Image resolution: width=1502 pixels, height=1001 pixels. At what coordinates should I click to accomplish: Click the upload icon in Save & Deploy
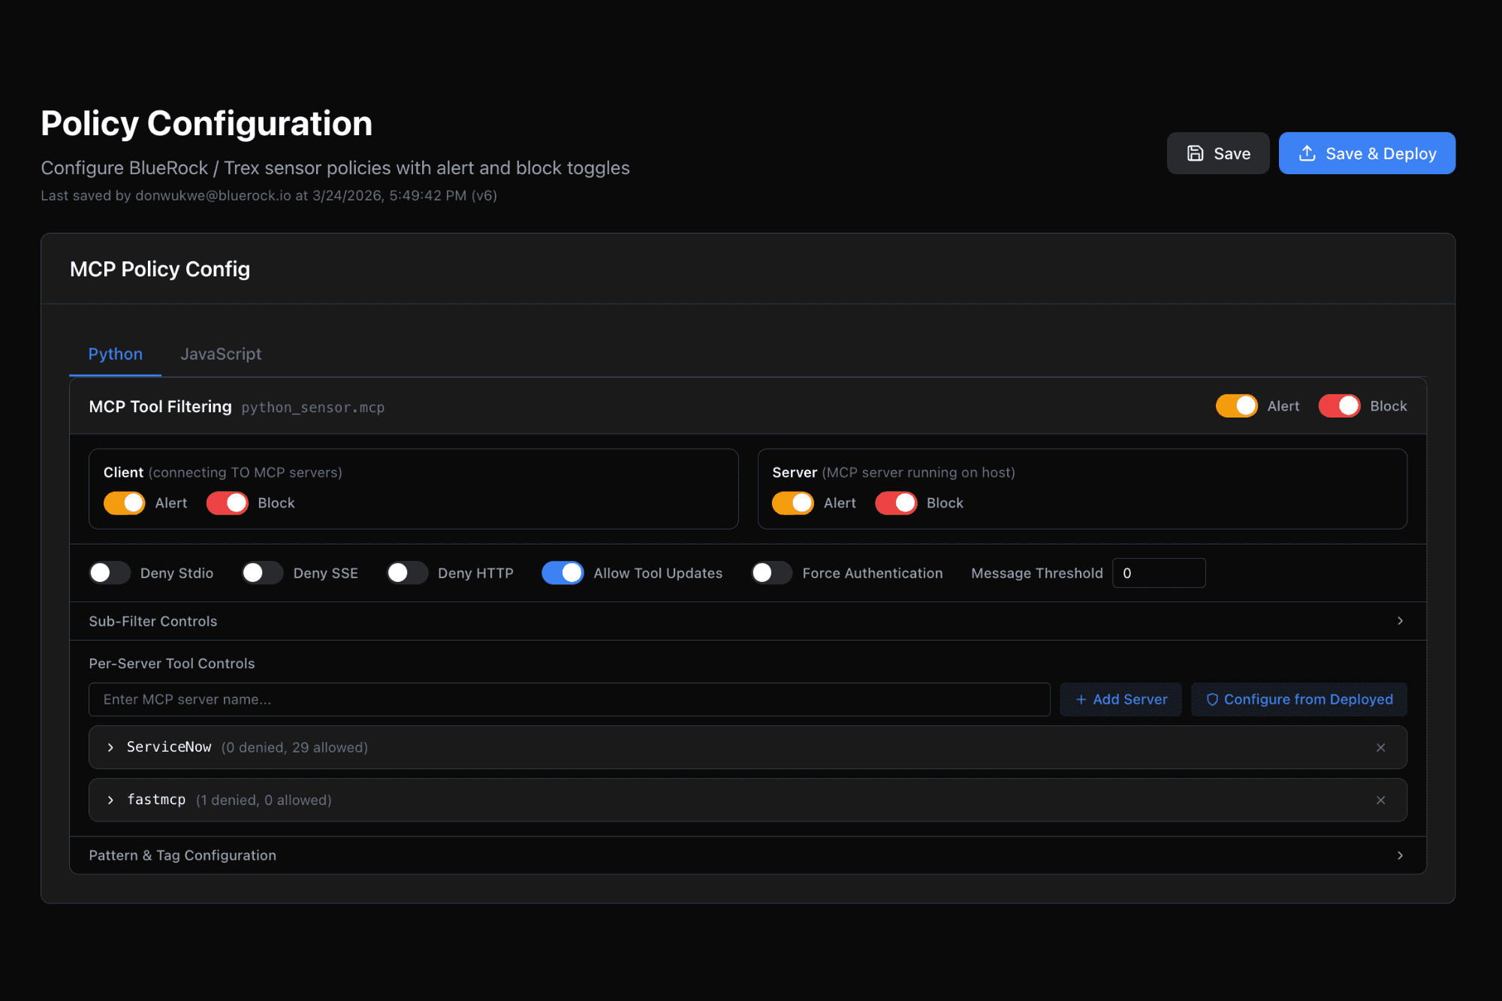click(x=1307, y=153)
